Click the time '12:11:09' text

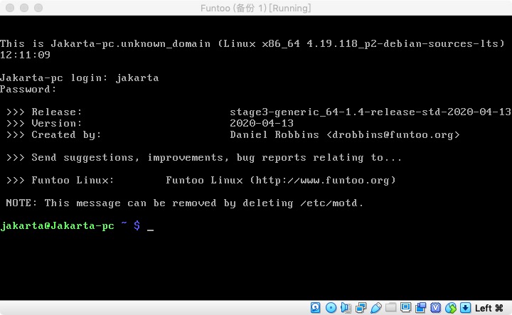point(25,55)
